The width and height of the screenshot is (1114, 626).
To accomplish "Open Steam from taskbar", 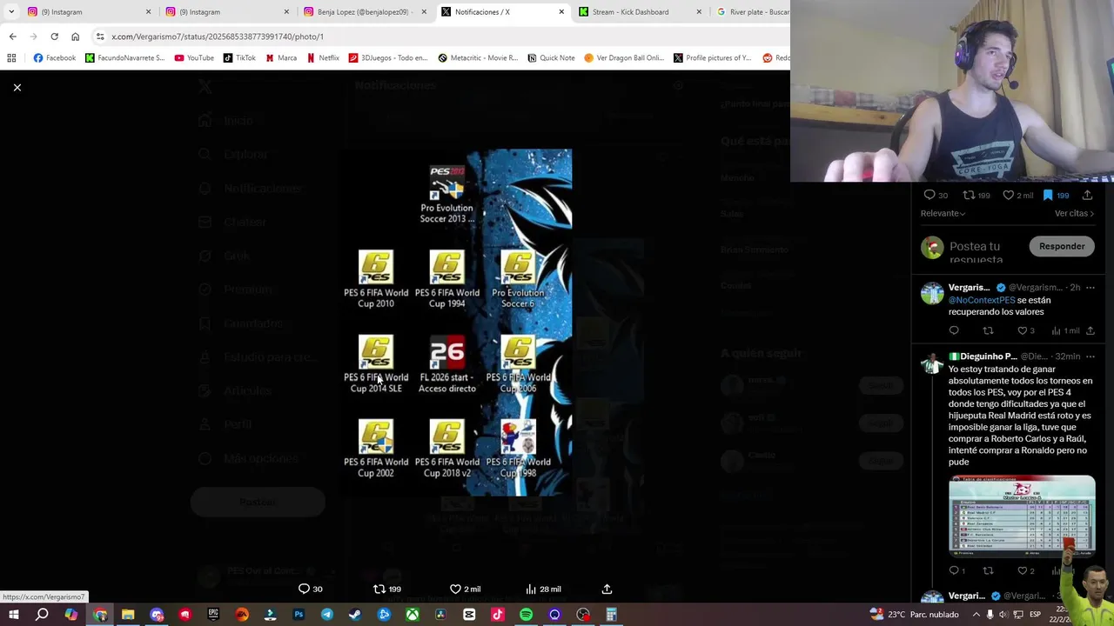I will (x=355, y=615).
